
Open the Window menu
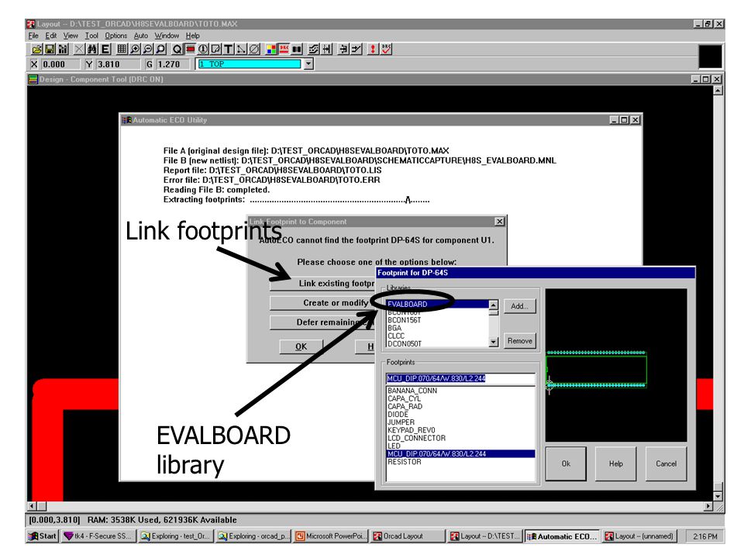click(167, 36)
